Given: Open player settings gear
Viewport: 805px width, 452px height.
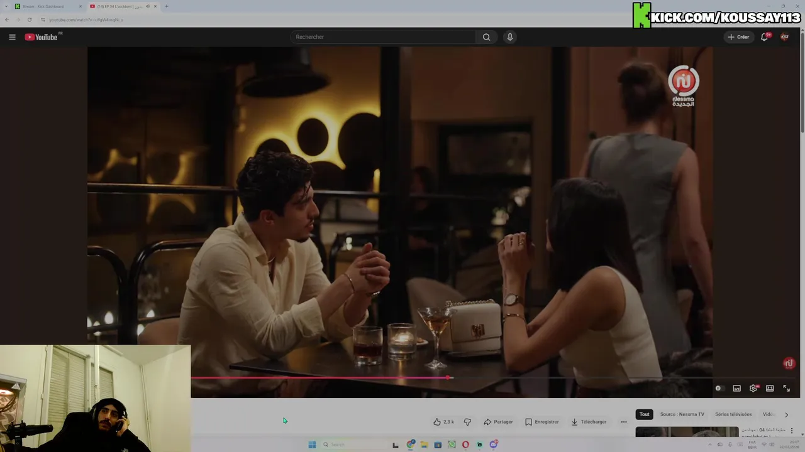Looking at the screenshot, I should pyautogui.click(x=753, y=389).
